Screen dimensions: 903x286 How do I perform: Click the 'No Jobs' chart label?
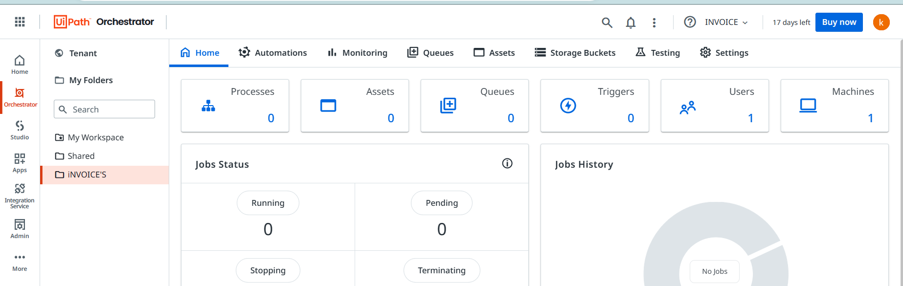pos(715,271)
